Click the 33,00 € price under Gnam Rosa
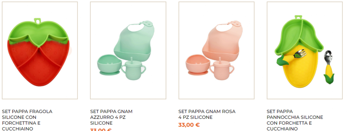Screen dimensions: 347x131 189,125
